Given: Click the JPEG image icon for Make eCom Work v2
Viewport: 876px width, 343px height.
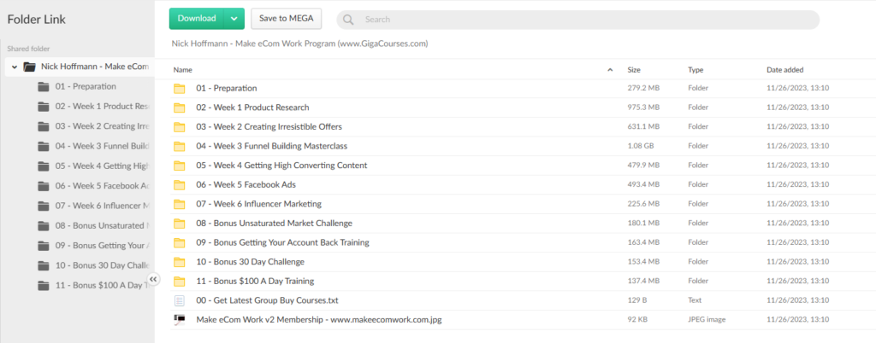Looking at the screenshot, I should [180, 320].
